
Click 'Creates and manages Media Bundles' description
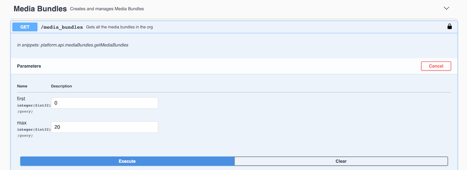pyautogui.click(x=107, y=9)
